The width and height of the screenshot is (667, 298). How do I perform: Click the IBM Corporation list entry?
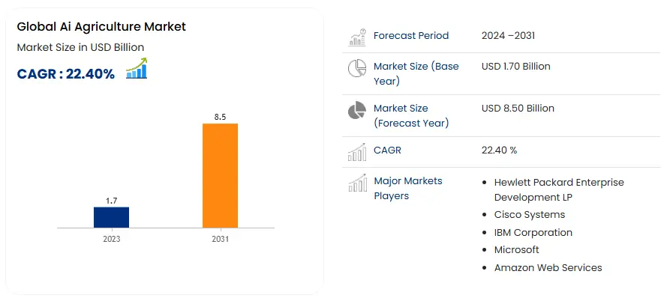[x=533, y=233]
